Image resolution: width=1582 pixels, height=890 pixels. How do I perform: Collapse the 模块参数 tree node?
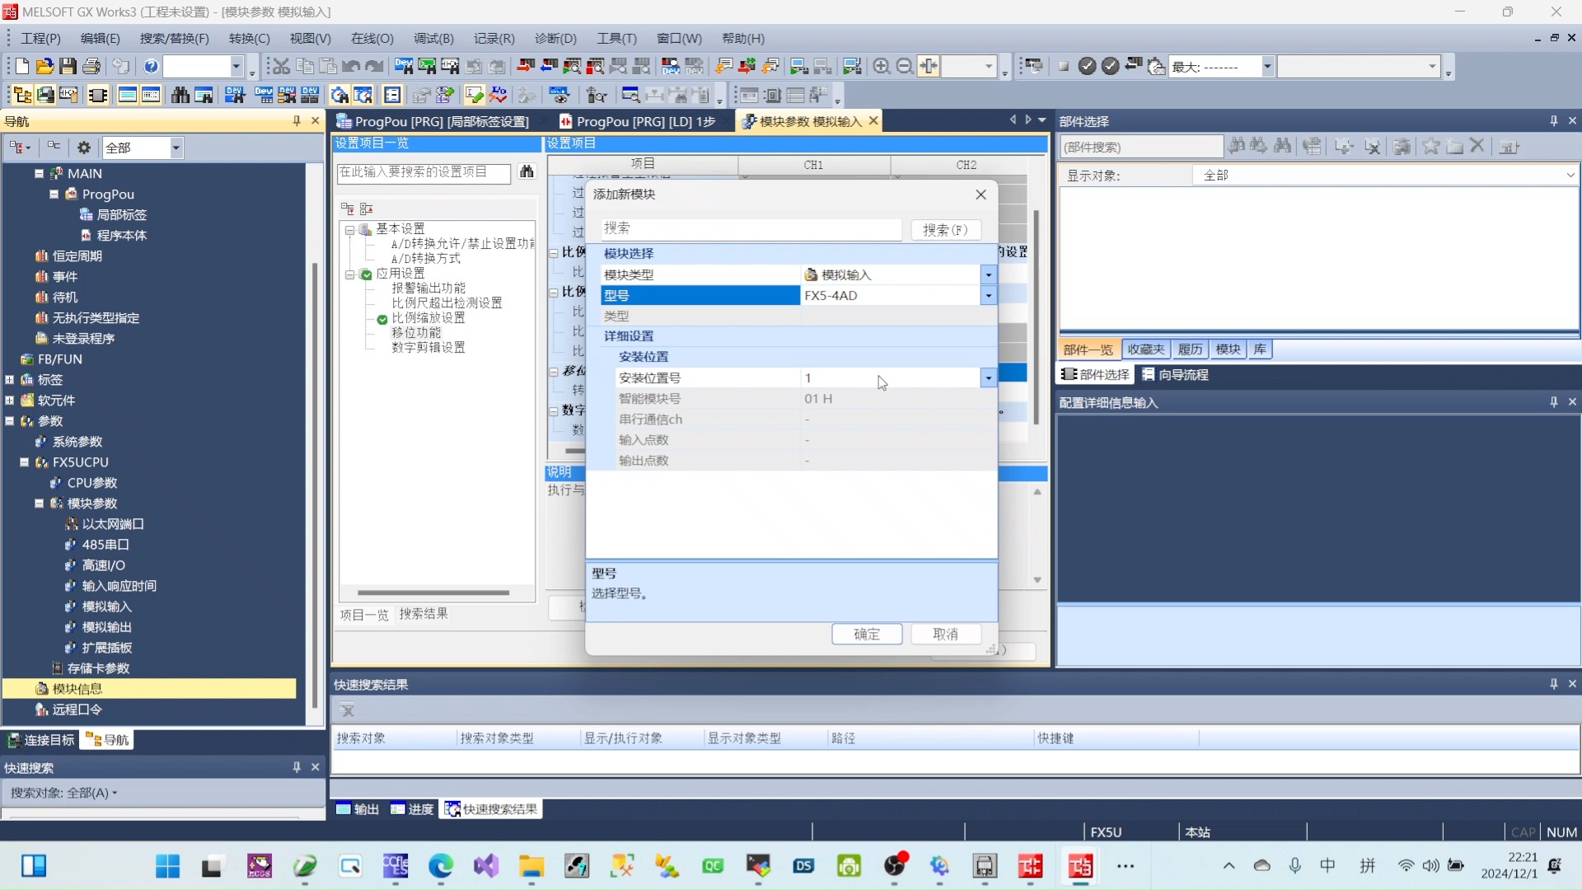pos(39,504)
